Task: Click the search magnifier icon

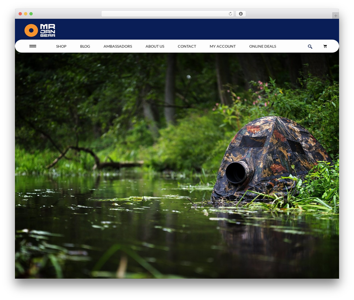Action: click(310, 46)
